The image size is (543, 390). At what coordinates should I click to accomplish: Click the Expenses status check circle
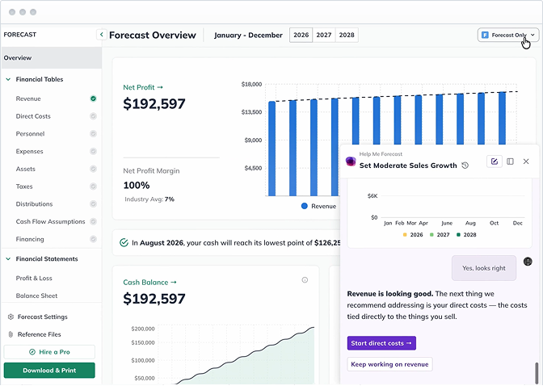pos(93,152)
